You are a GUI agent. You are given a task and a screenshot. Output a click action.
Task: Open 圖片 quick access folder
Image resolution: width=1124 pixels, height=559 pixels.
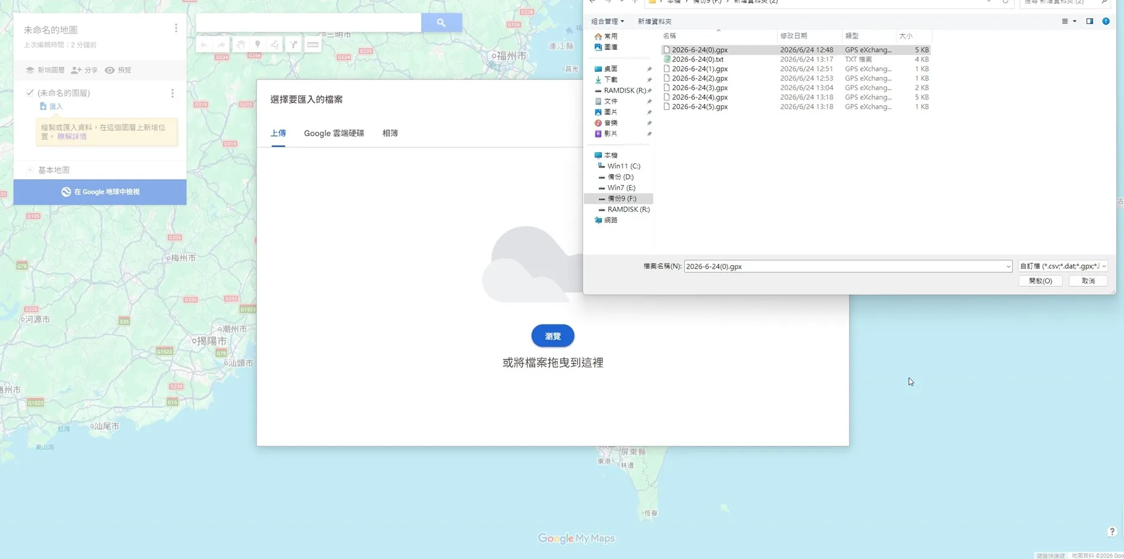tap(611, 112)
